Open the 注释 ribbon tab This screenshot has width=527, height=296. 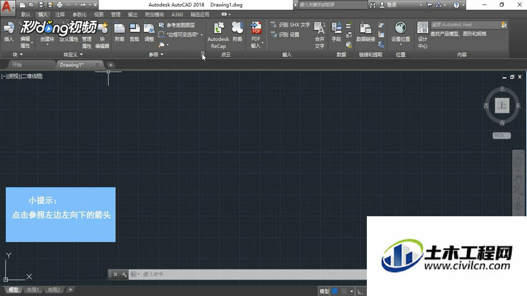pos(60,14)
